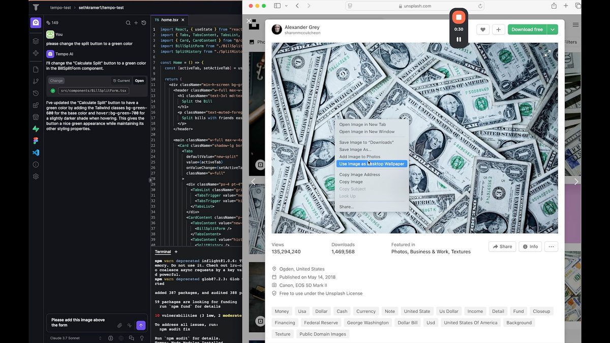Click the George Washington tag

coord(368,323)
